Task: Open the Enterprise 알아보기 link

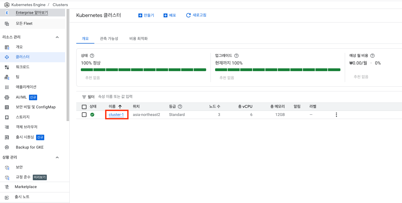Action: (32, 13)
